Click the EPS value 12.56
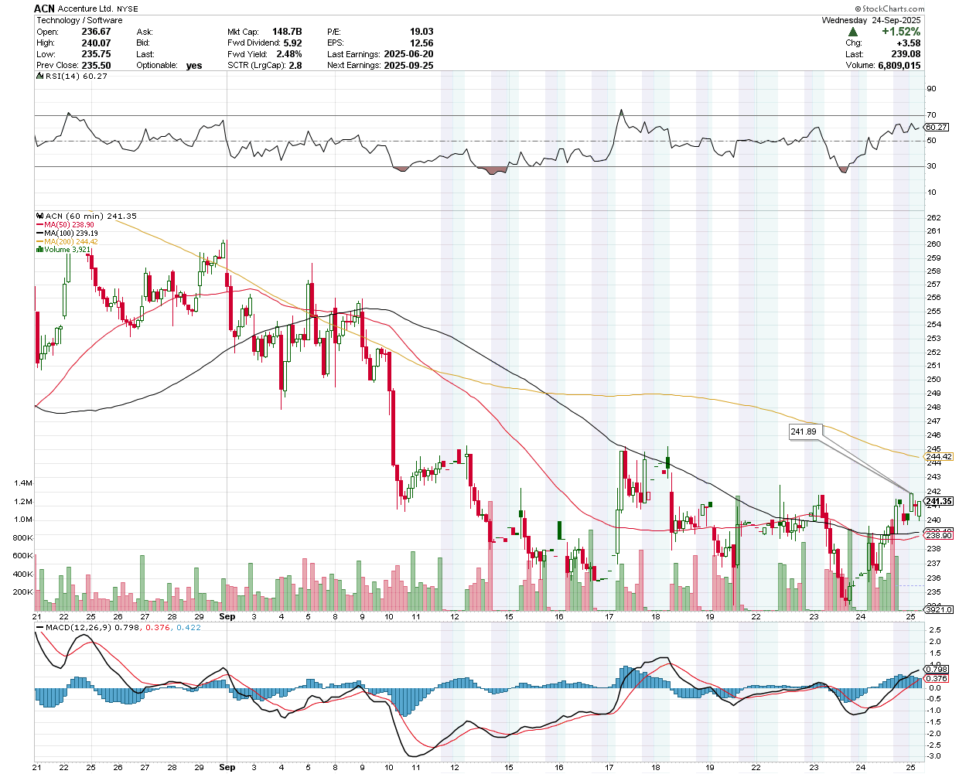Image resolution: width=959 pixels, height=774 pixels. point(421,43)
